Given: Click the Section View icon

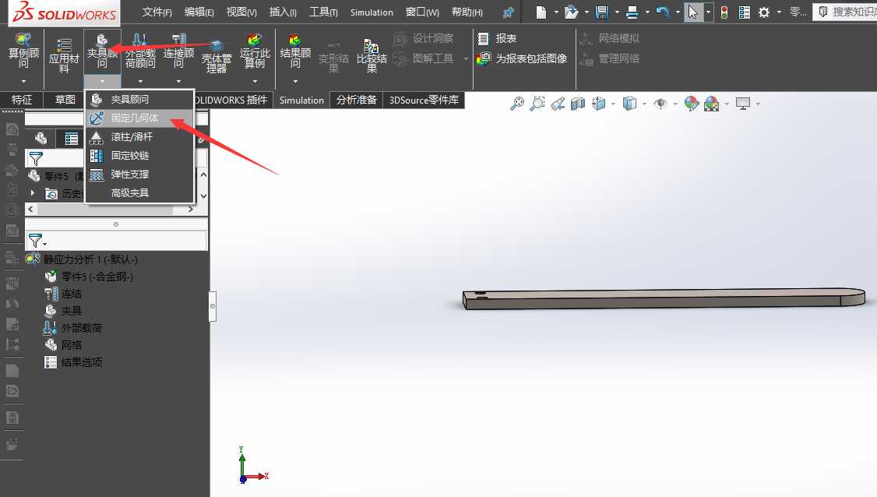Looking at the screenshot, I should 578,104.
